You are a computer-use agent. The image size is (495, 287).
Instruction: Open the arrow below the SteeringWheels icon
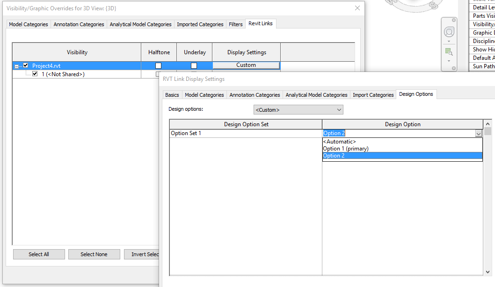click(x=449, y=41)
